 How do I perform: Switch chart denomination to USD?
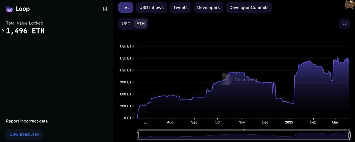point(126,23)
